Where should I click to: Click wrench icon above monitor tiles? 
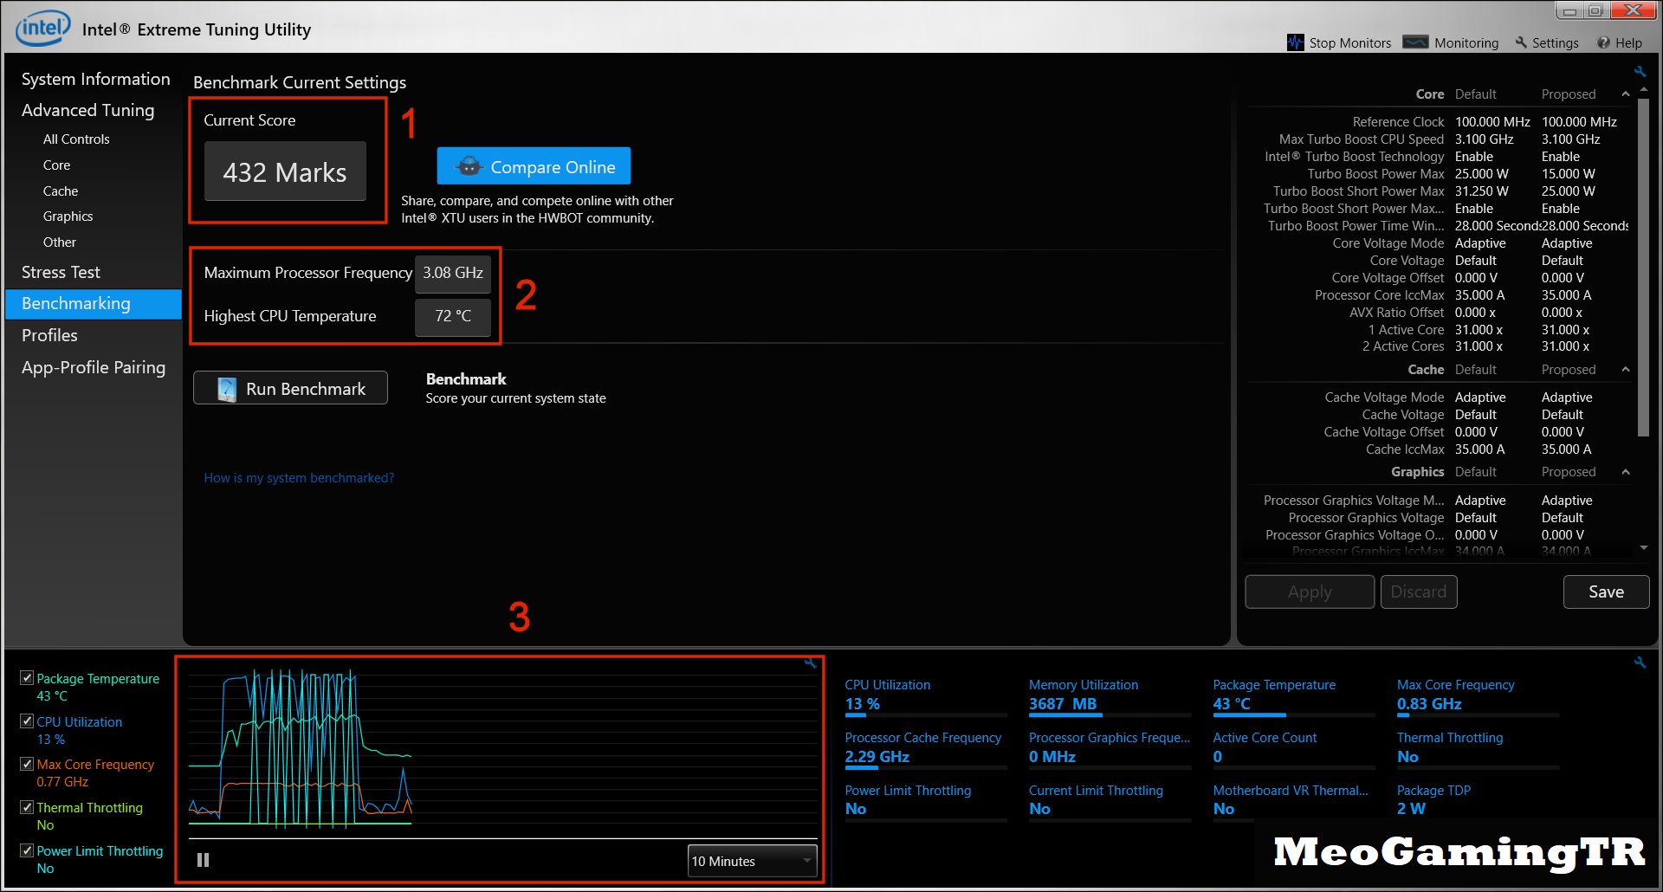click(1640, 663)
